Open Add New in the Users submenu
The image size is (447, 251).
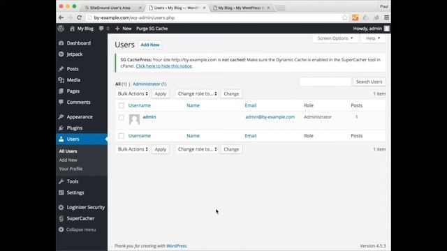pyautogui.click(x=68, y=160)
